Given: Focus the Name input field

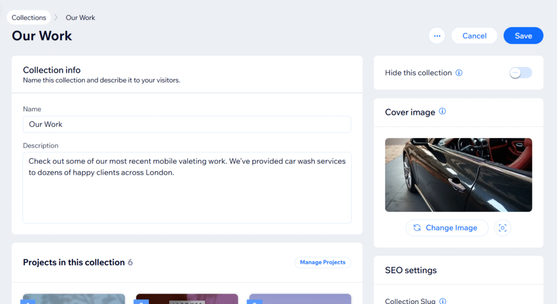Looking at the screenshot, I should click(x=187, y=124).
